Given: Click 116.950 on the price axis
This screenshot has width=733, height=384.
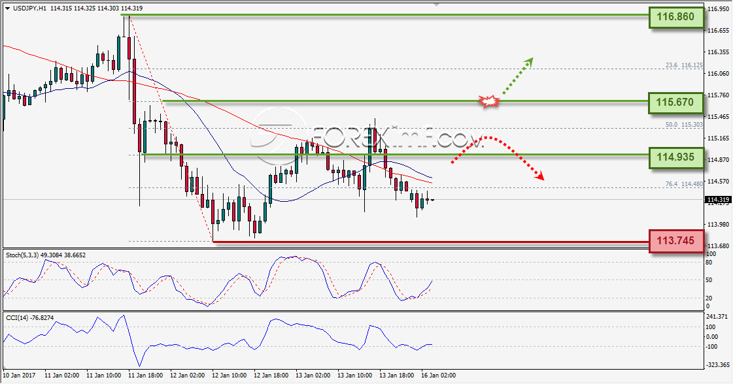Looking at the screenshot, I should 719,9.
